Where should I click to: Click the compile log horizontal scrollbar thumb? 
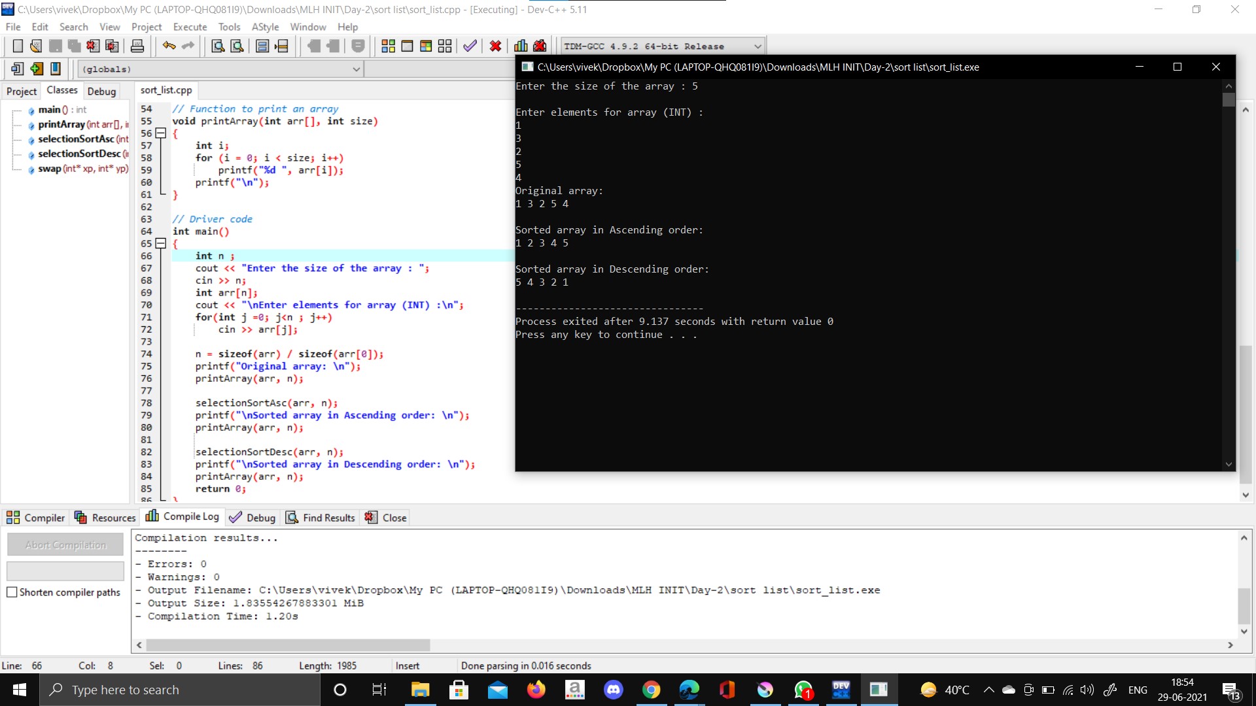point(288,645)
